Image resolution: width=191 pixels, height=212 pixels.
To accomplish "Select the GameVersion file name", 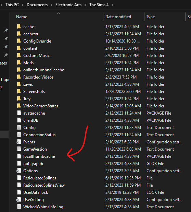I will (35, 149).
